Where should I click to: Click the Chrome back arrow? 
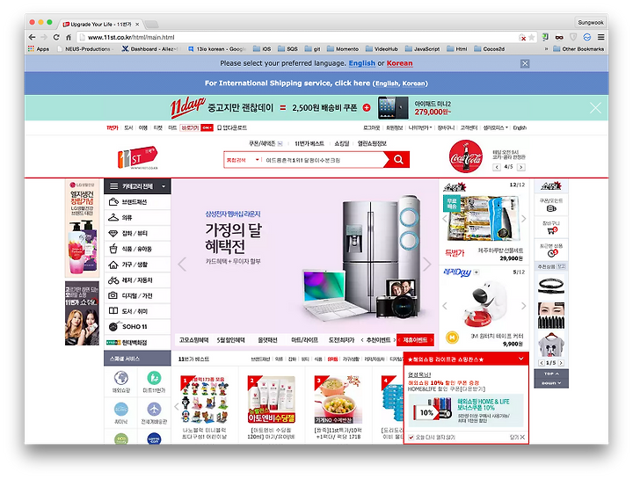33,37
